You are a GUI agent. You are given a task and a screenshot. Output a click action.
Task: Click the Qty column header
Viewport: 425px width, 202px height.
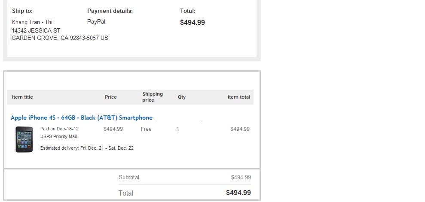(x=182, y=97)
